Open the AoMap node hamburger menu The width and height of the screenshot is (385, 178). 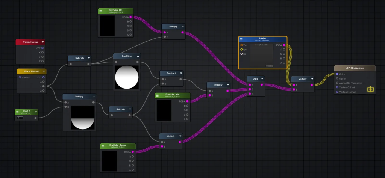pos(241,39)
